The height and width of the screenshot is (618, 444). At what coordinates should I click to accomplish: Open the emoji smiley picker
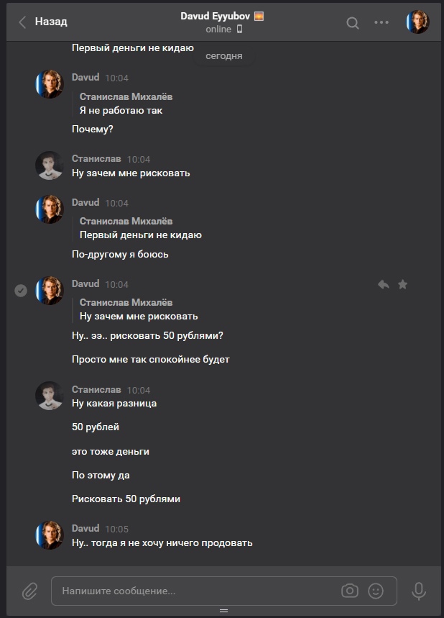pyautogui.click(x=376, y=591)
